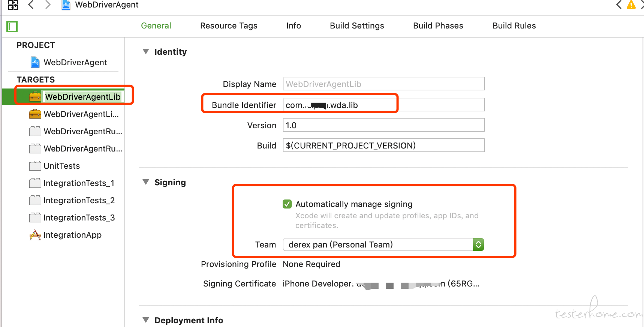Go back with the left chevron
The width and height of the screenshot is (644, 327).
tap(31, 4)
